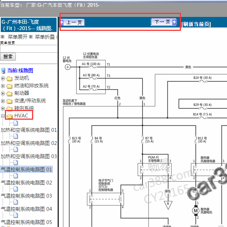
Task: Go to next page with 下一页 button
Action: [x=164, y=22]
